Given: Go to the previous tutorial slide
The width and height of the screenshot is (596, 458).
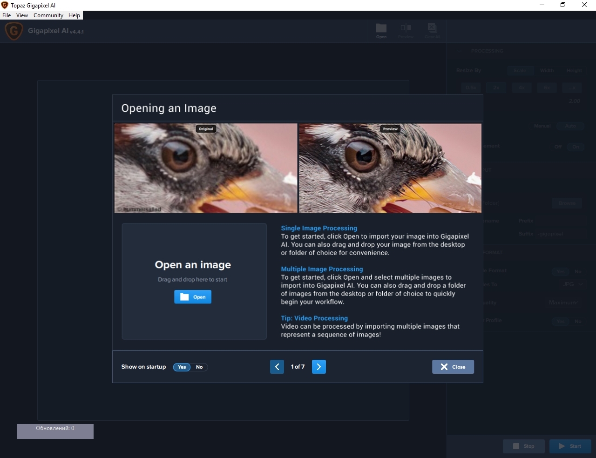Looking at the screenshot, I should click(x=277, y=367).
